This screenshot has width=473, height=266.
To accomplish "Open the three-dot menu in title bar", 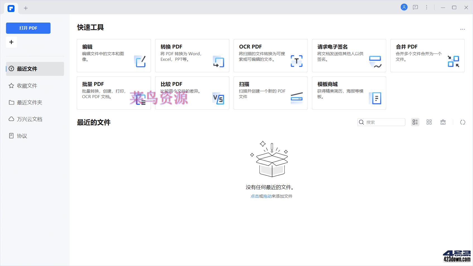I will [426, 7].
